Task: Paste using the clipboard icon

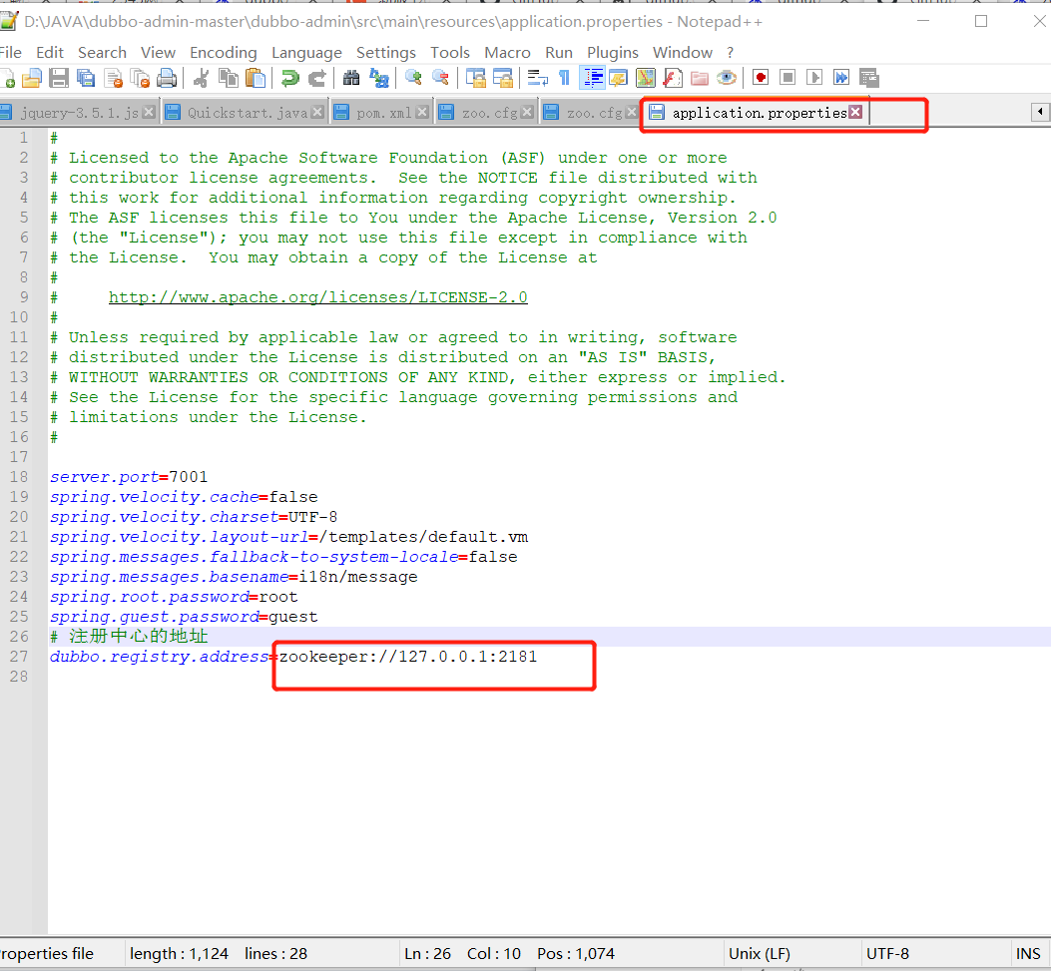Action: tap(256, 79)
